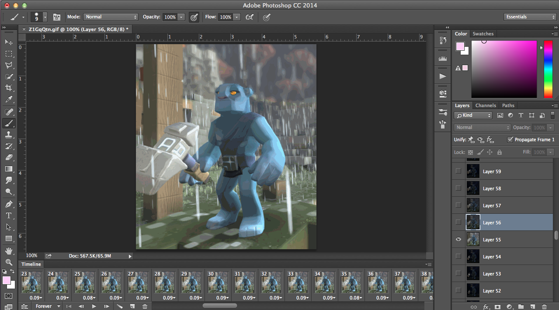Tween animation frames
This screenshot has width=559, height=310.
point(119,307)
